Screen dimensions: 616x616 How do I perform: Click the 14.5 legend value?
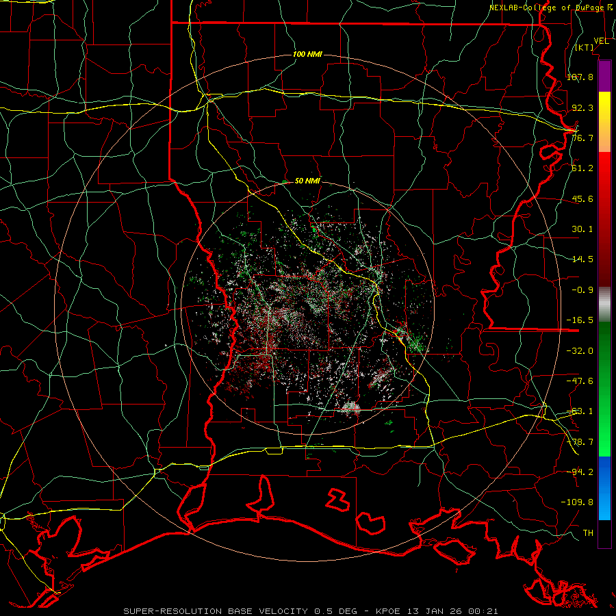coord(582,259)
